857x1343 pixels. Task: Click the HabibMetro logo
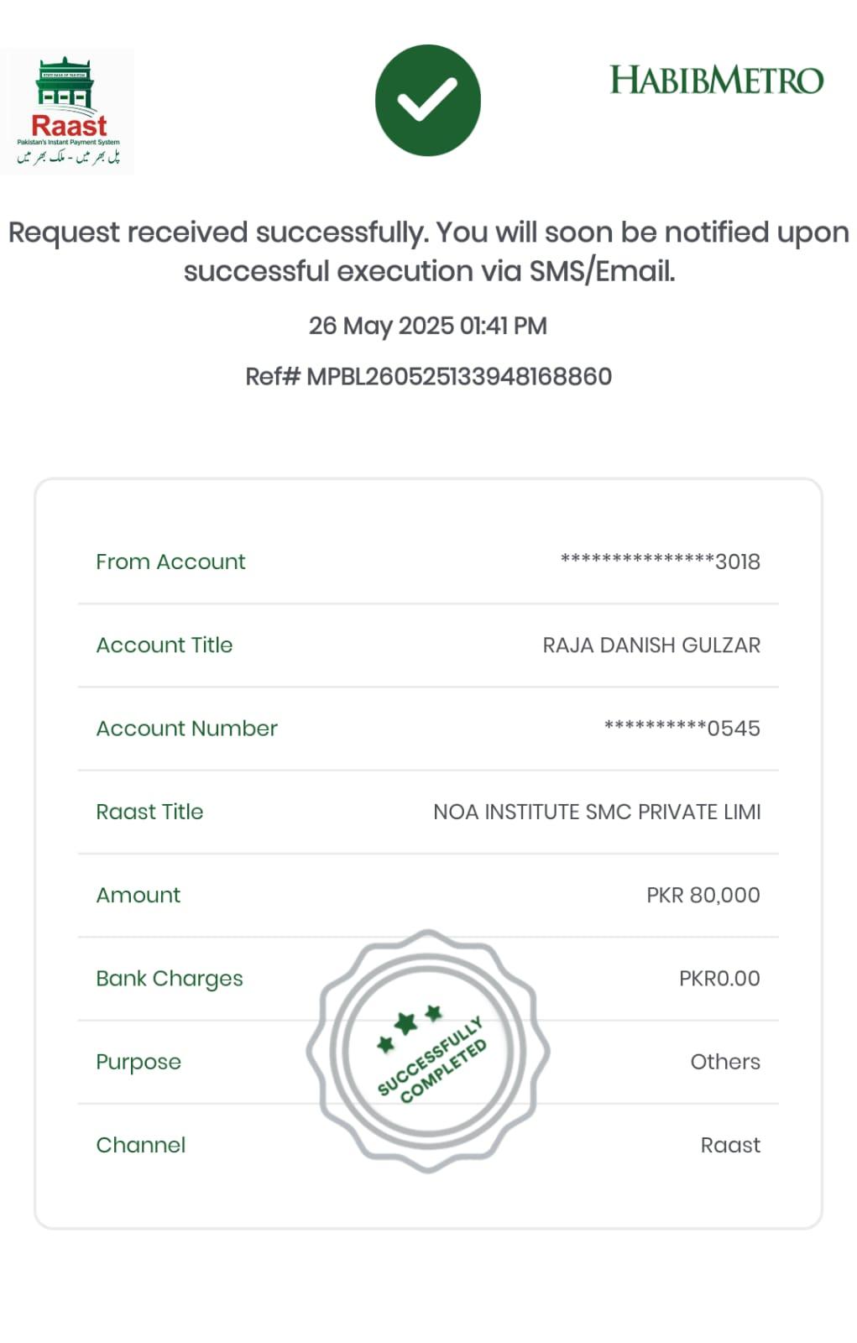(716, 81)
